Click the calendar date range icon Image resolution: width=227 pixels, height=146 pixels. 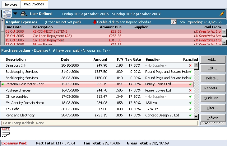[6, 14]
